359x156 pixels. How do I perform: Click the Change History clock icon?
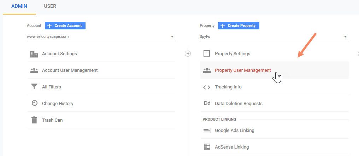34,104
